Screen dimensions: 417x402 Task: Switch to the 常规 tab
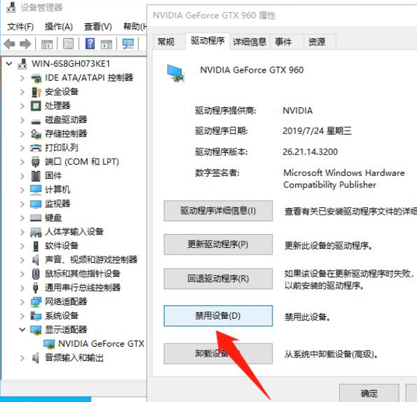tap(167, 42)
